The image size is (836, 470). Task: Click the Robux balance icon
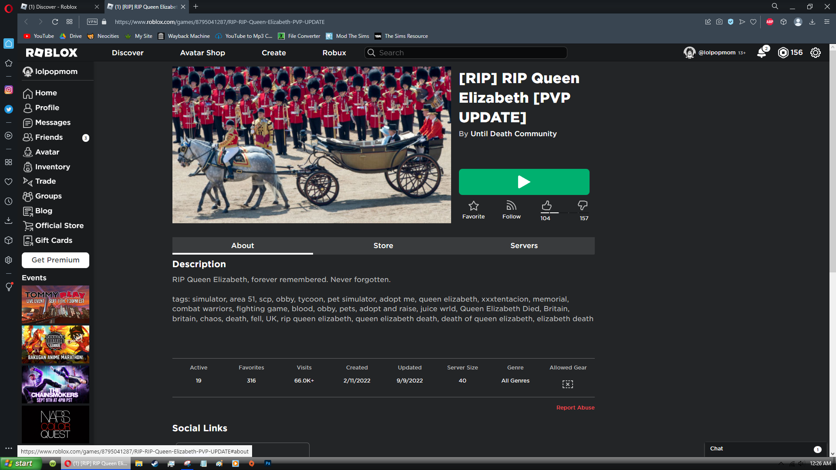click(x=783, y=53)
